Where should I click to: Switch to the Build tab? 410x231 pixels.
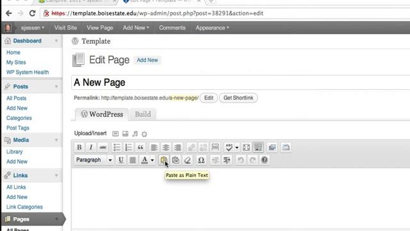143,114
